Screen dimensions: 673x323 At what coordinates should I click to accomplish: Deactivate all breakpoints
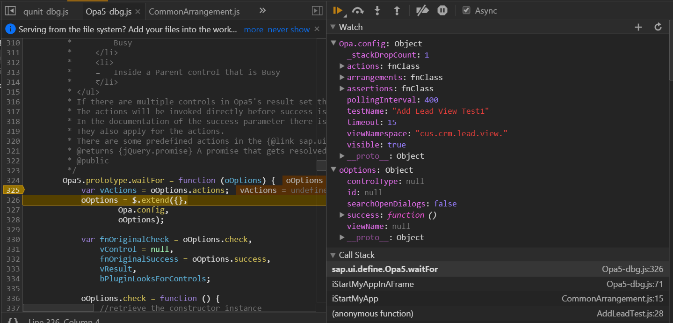pyautogui.click(x=422, y=10)
